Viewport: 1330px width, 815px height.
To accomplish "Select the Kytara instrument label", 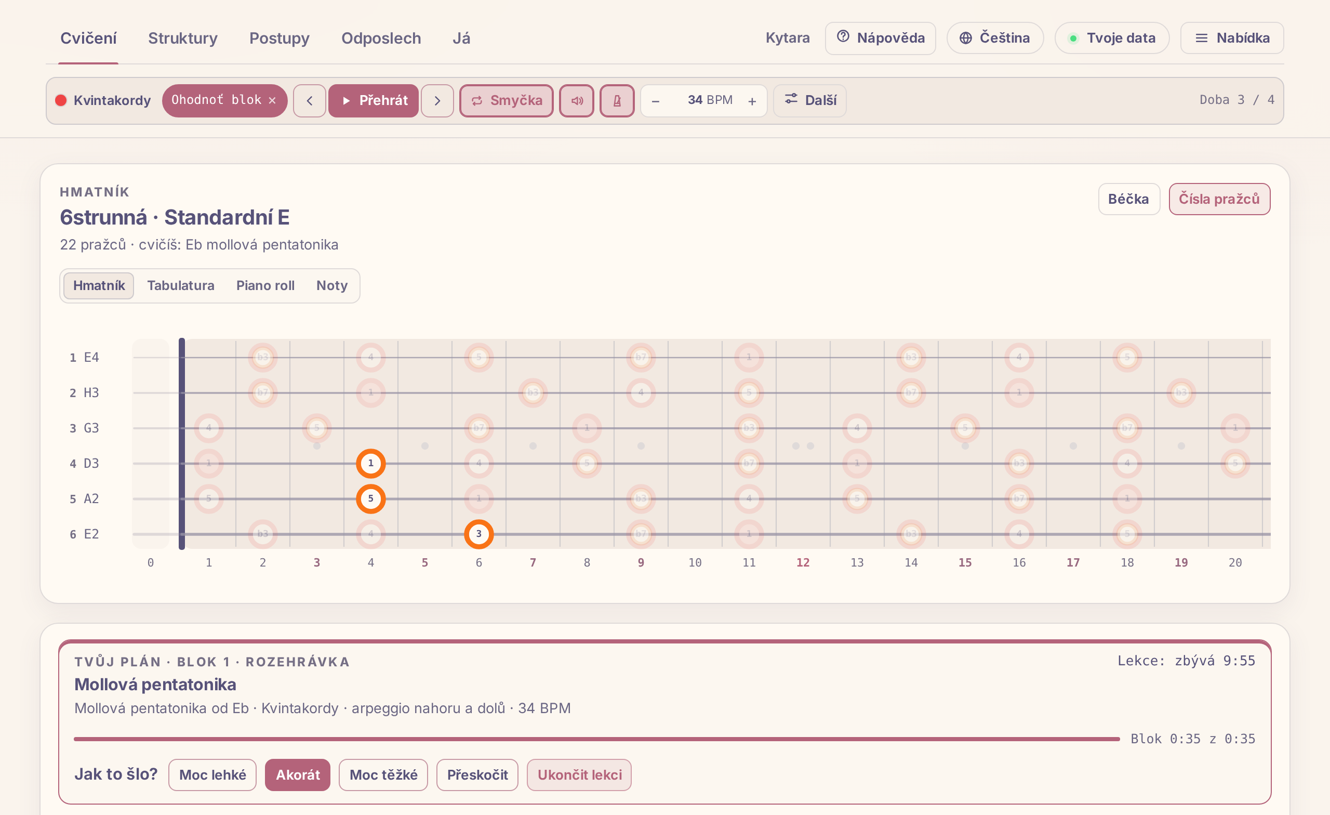I will pyautogui.click(x=788, y=38).
